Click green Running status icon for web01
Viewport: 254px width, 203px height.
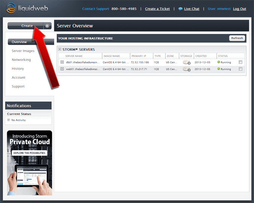218,69
